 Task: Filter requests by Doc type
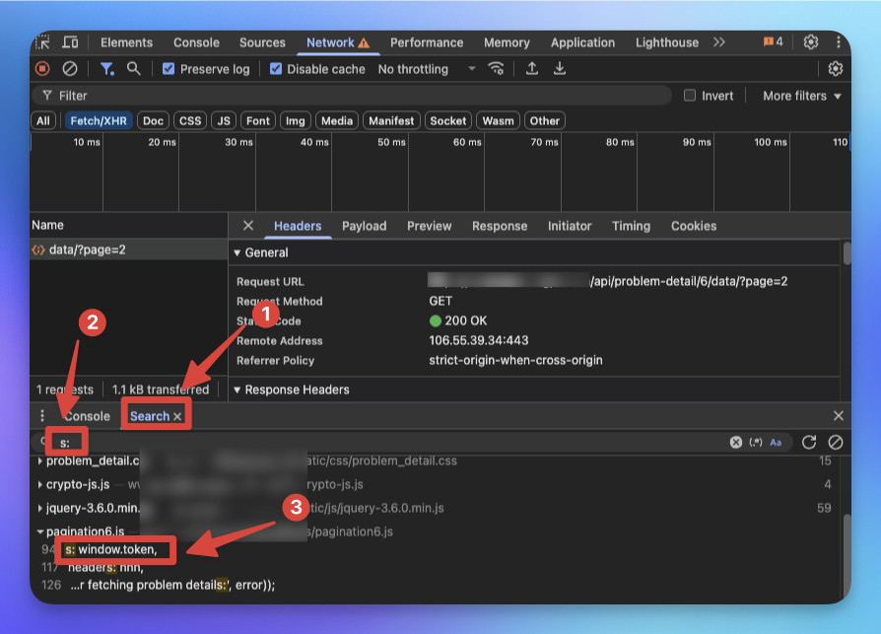[x=153, y=121]
